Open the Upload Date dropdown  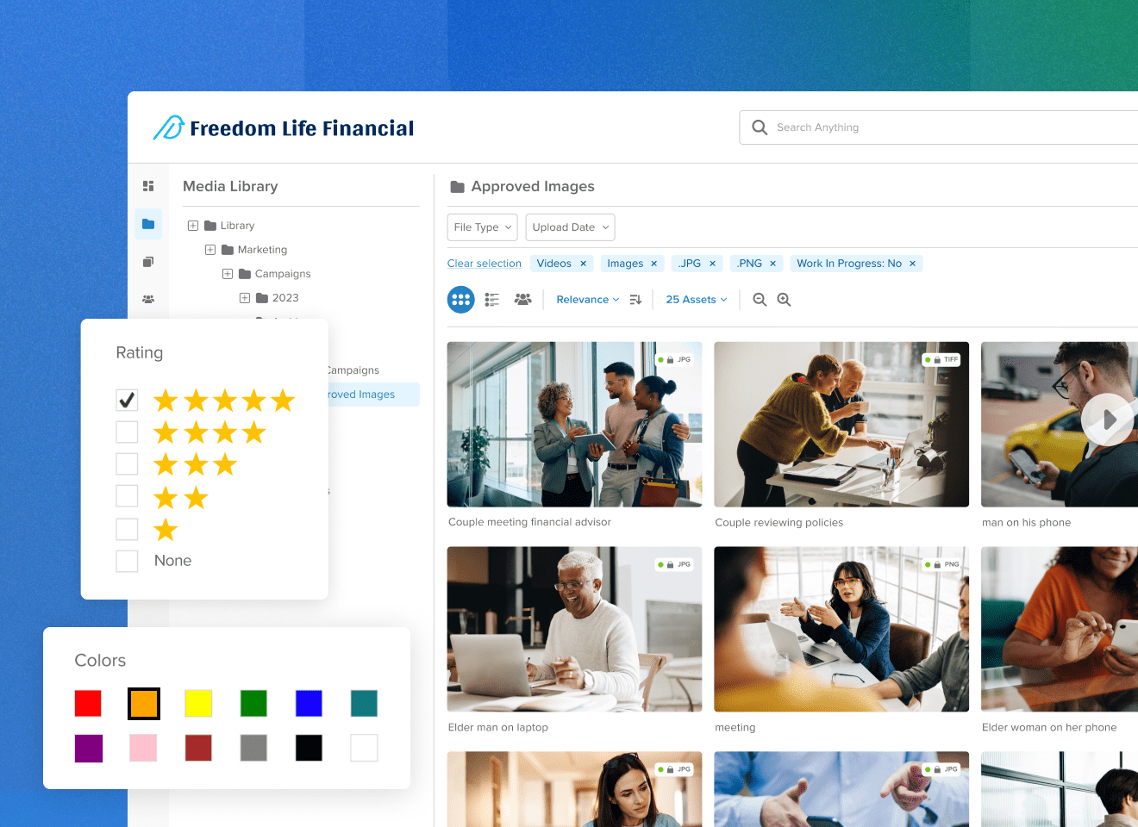571,227
